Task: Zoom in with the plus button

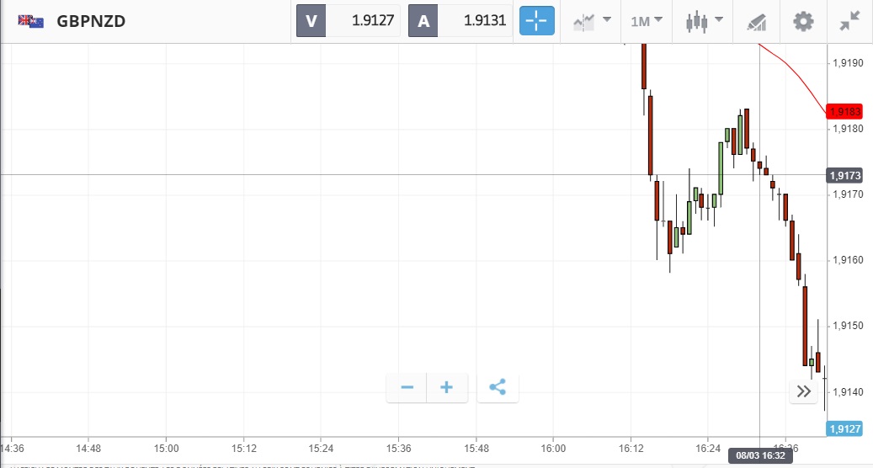Action: click(446, 387)
